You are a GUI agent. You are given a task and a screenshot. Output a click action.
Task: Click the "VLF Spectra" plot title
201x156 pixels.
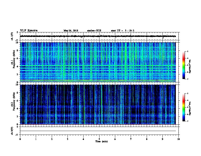point(29,30)
